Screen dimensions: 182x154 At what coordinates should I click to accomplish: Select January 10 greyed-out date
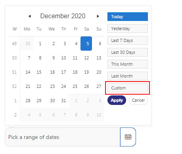[x=99, y=115]
